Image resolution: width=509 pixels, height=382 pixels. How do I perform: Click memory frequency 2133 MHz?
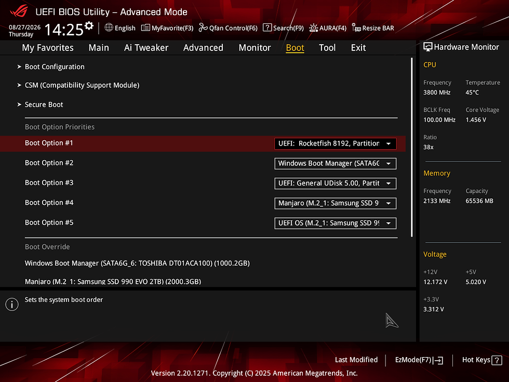click(x=437, y=201)
